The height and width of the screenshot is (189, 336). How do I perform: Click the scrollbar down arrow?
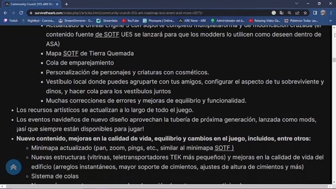coord(334,183)
